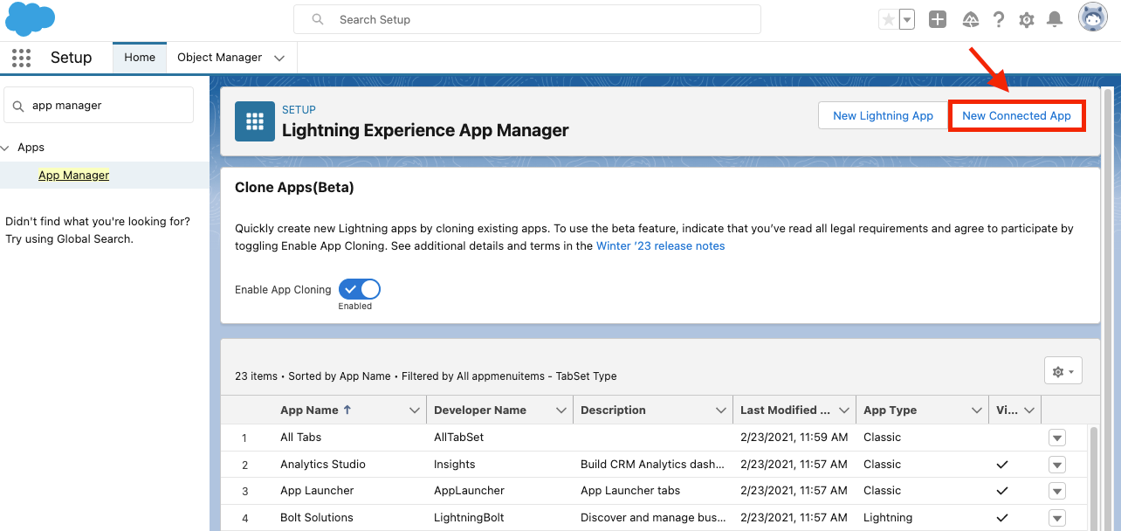Click the New Lightning App button
This screenshot has width=1121, height=531.
883,115
